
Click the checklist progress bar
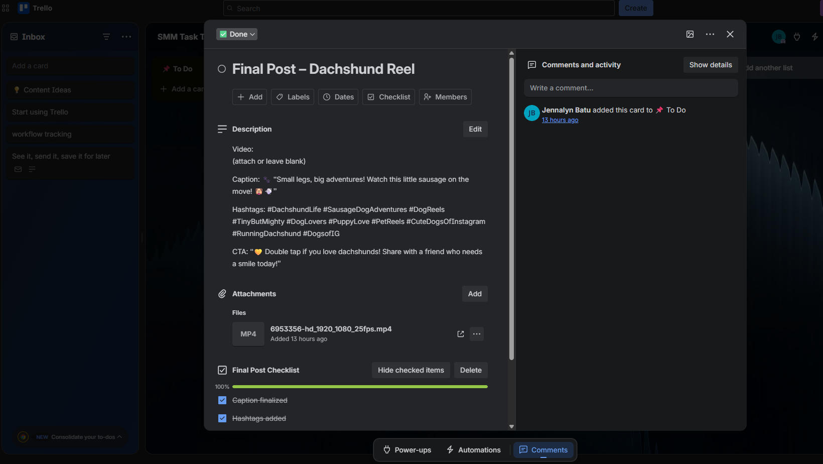(360, 387)
